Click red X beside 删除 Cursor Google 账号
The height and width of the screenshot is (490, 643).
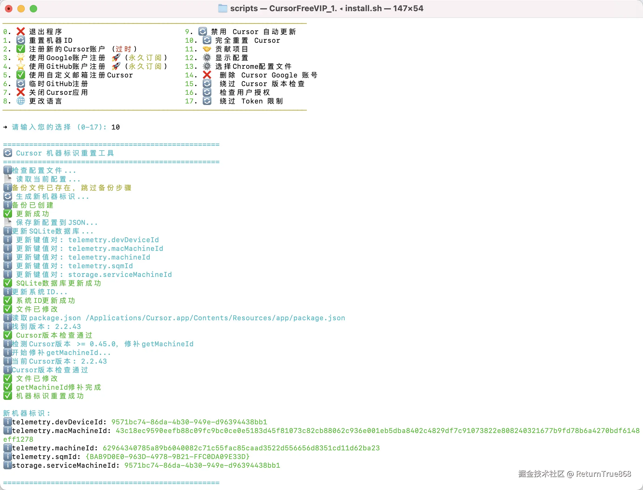[207, 75]
